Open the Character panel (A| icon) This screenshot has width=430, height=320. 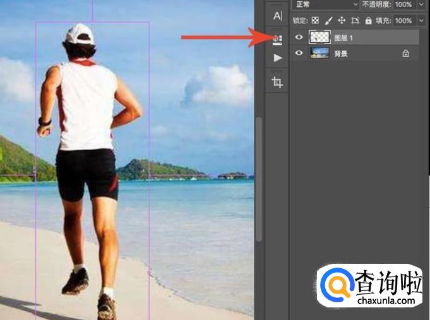(x=277, y=16)
